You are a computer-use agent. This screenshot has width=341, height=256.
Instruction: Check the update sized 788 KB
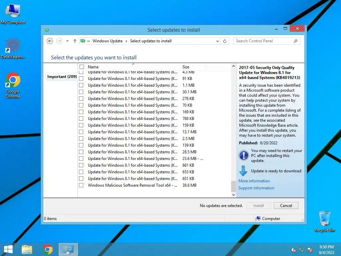coord(81,119)
